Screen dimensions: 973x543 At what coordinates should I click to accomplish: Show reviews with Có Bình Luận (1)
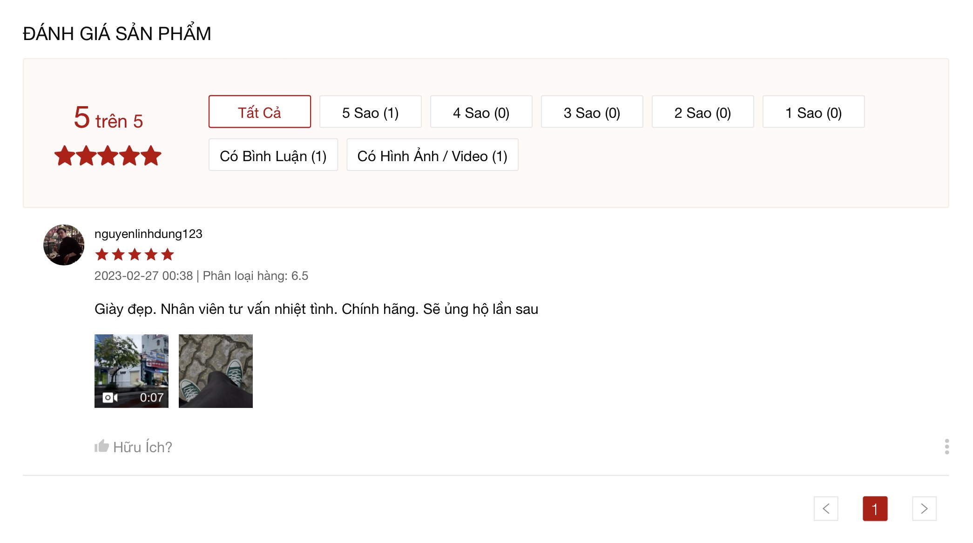click(273, 155)
